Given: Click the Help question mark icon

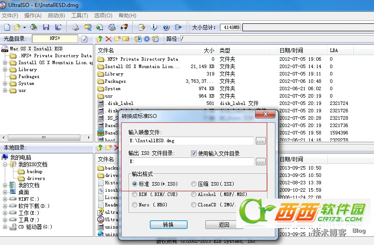Looking at the screenshot, I should [166, 28].
